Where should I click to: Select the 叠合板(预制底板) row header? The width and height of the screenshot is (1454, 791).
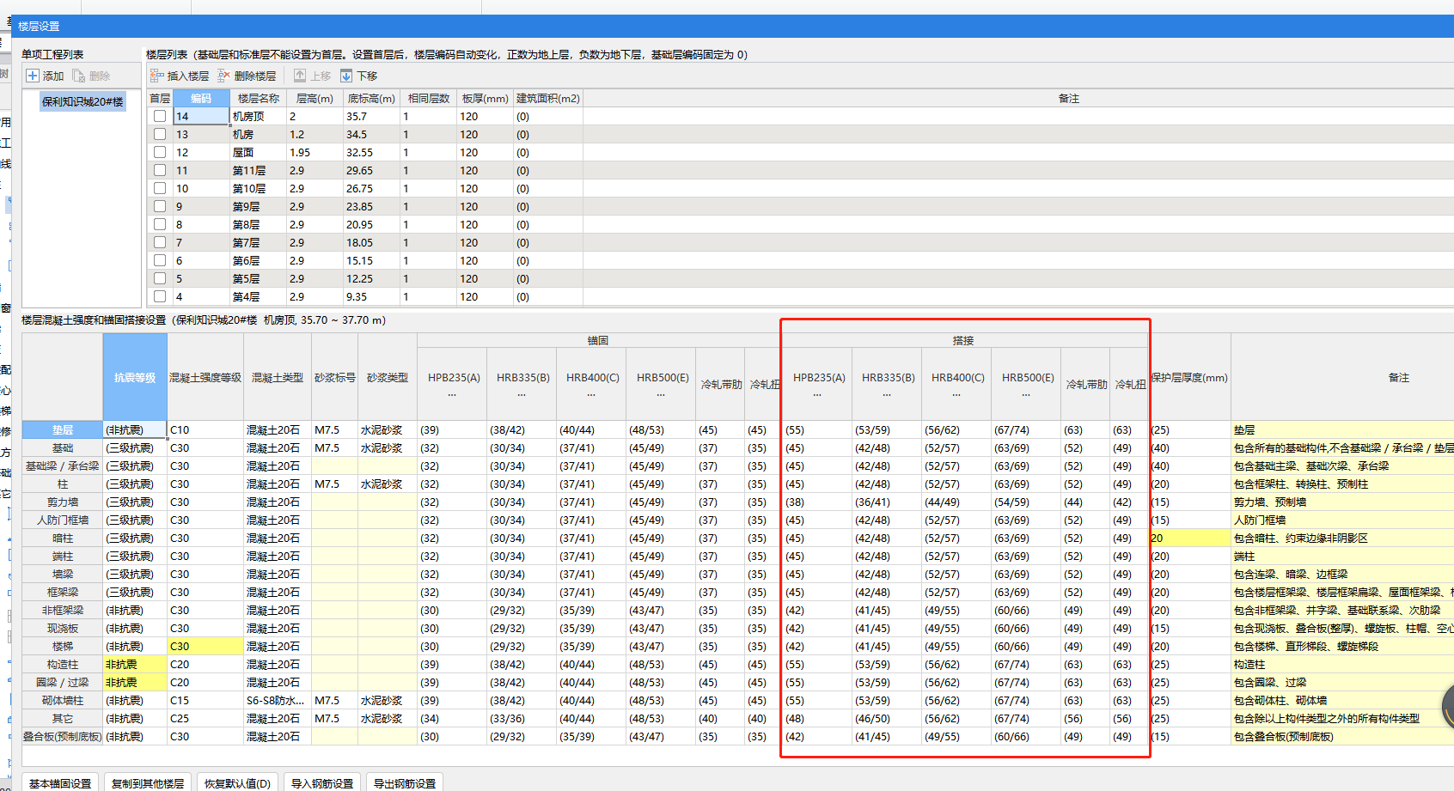[63, 736]
